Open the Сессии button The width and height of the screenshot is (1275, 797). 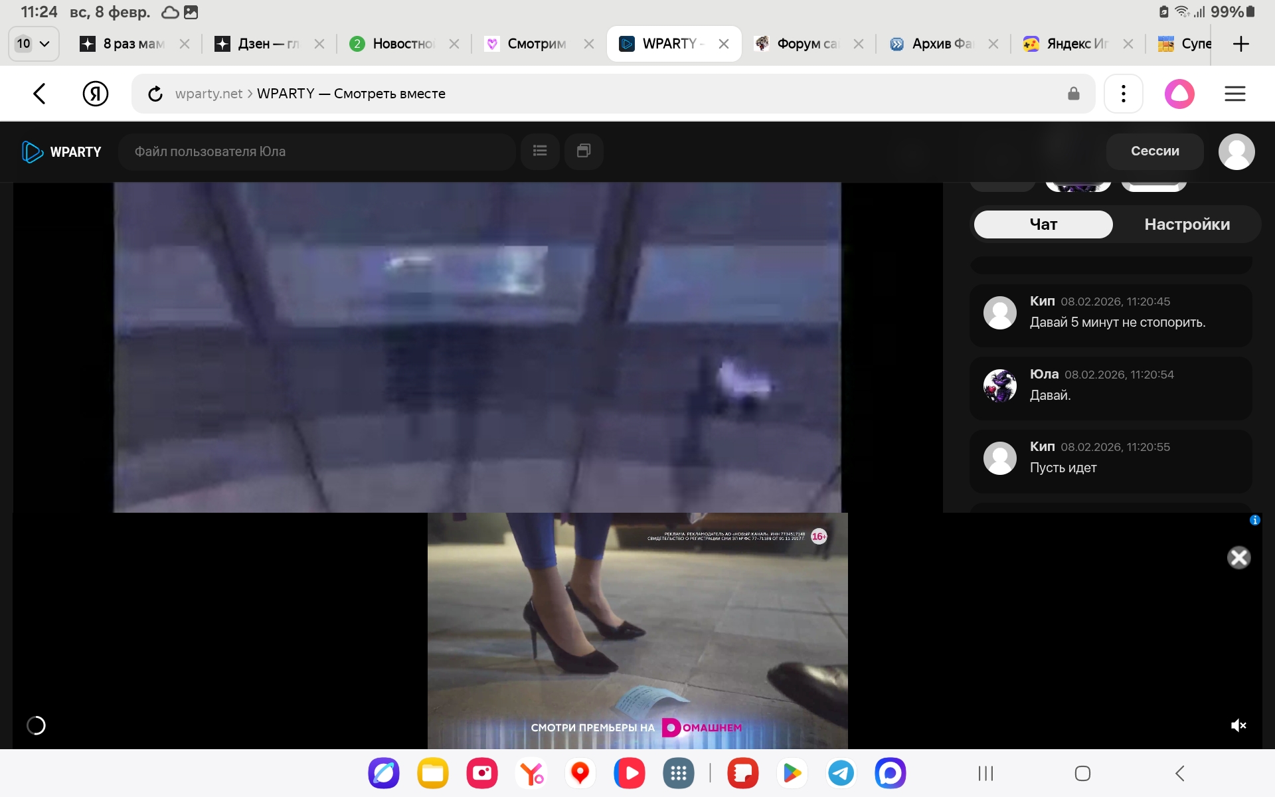[1154, 151]
